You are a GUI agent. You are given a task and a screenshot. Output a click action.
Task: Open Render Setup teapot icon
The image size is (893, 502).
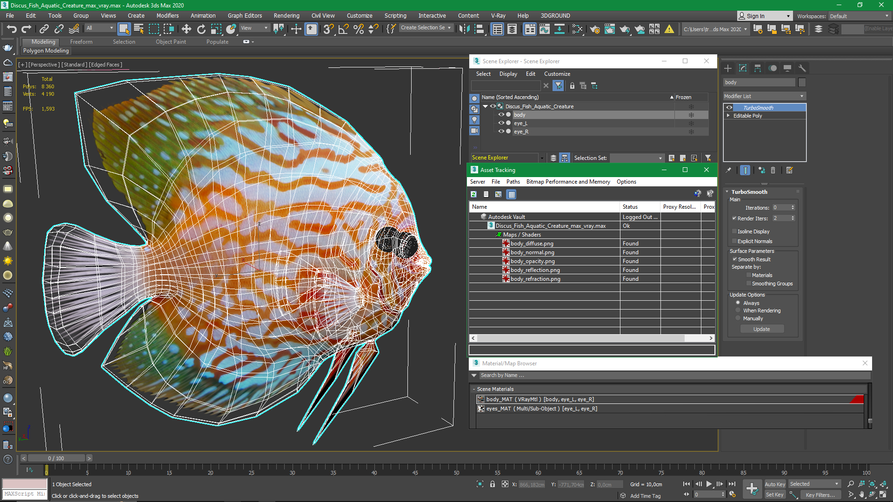click(x=594, y=29)
